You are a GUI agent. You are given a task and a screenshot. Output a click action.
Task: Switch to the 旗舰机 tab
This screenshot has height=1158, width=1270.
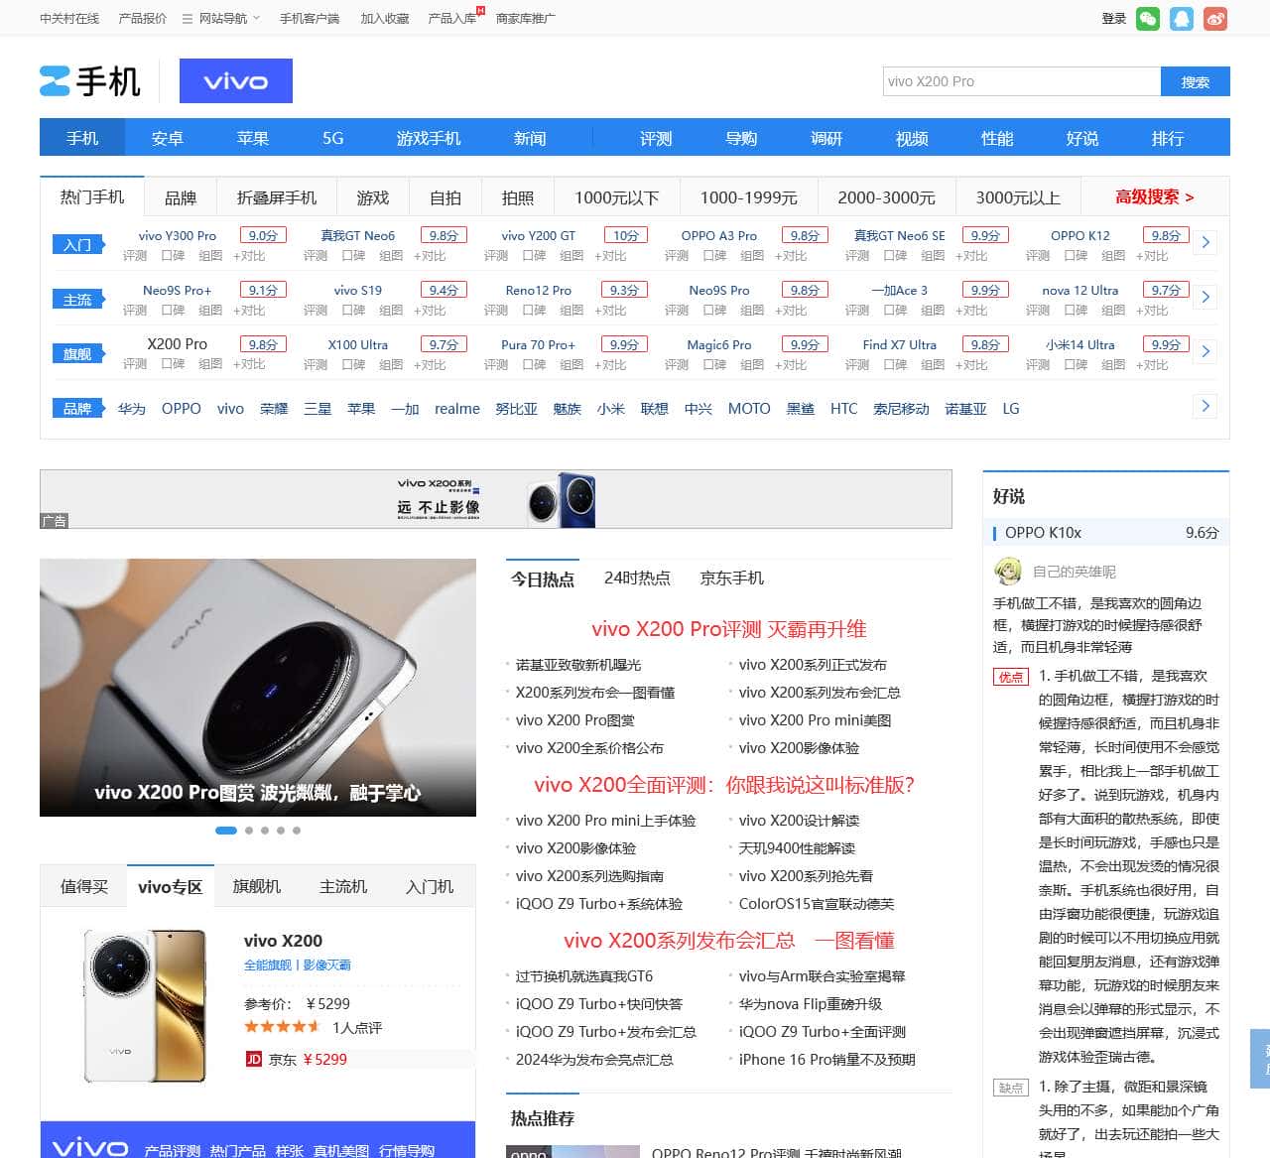(256, 886)
